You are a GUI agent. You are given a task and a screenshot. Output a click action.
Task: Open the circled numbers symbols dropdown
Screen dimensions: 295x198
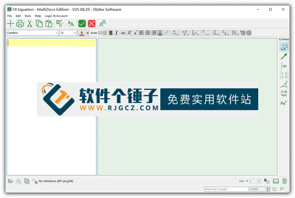[225, 33]
